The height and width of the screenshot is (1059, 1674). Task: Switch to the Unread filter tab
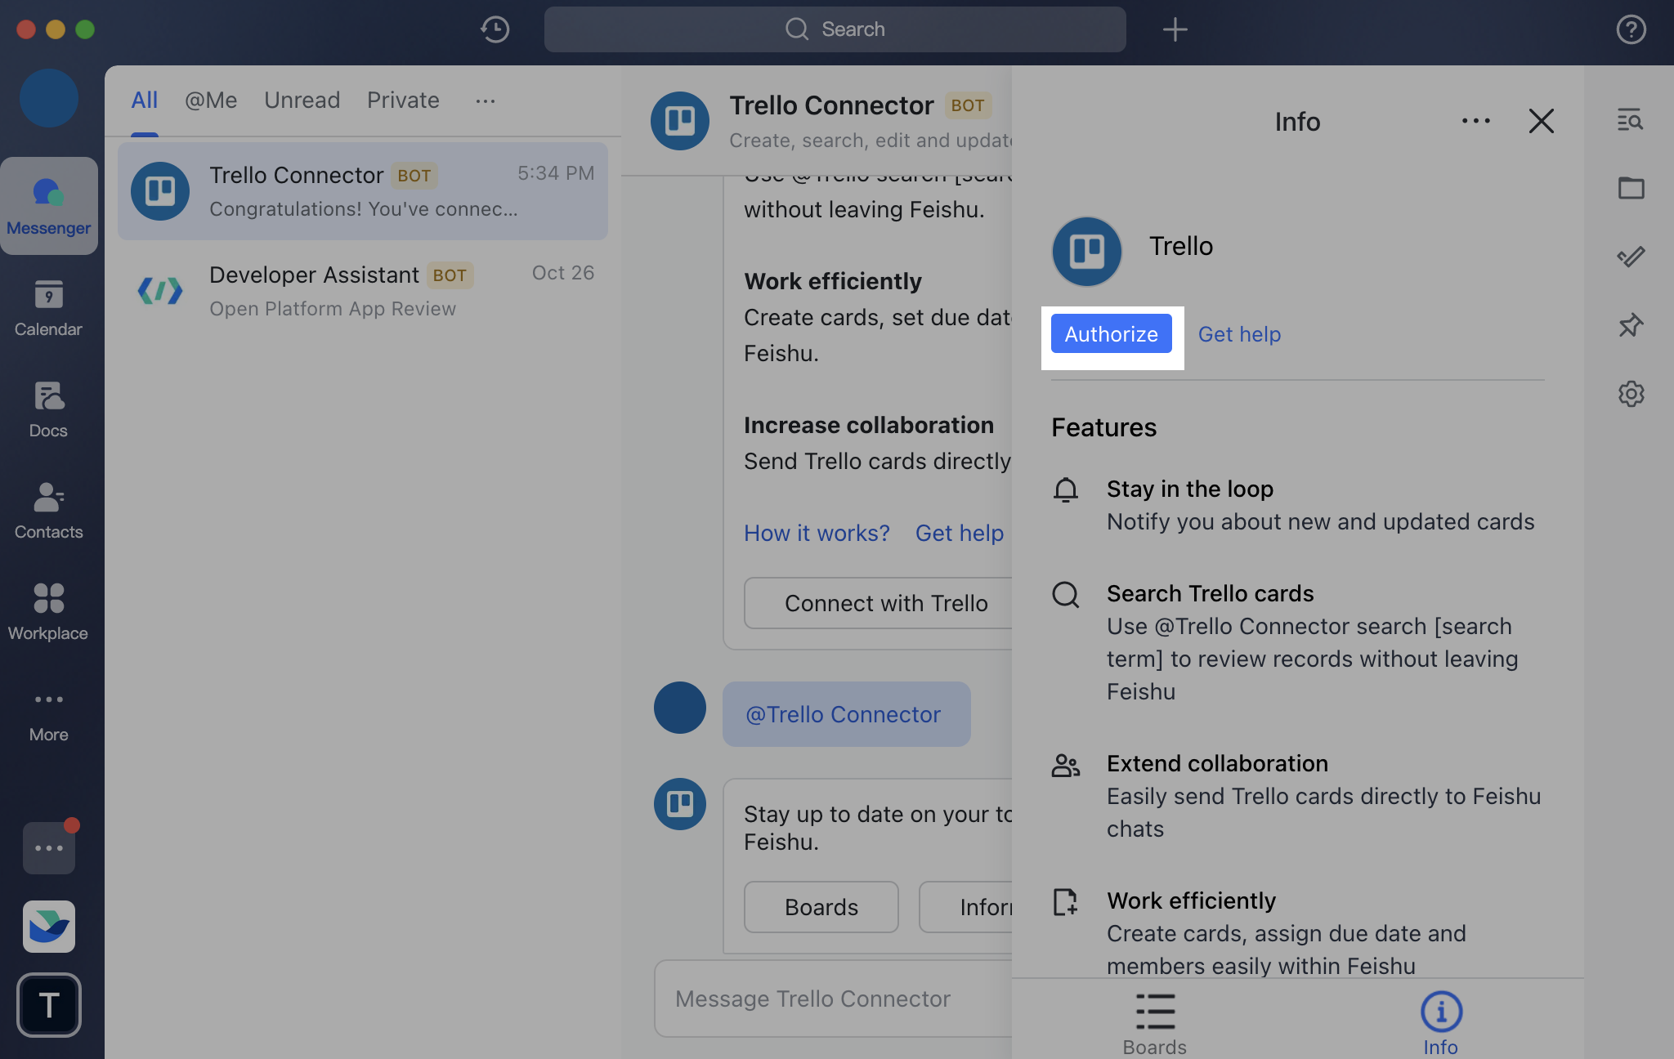coord(302,100)
